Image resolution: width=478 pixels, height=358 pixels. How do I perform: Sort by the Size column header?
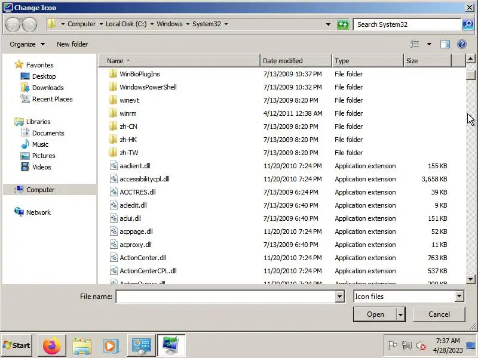point(427,61)
